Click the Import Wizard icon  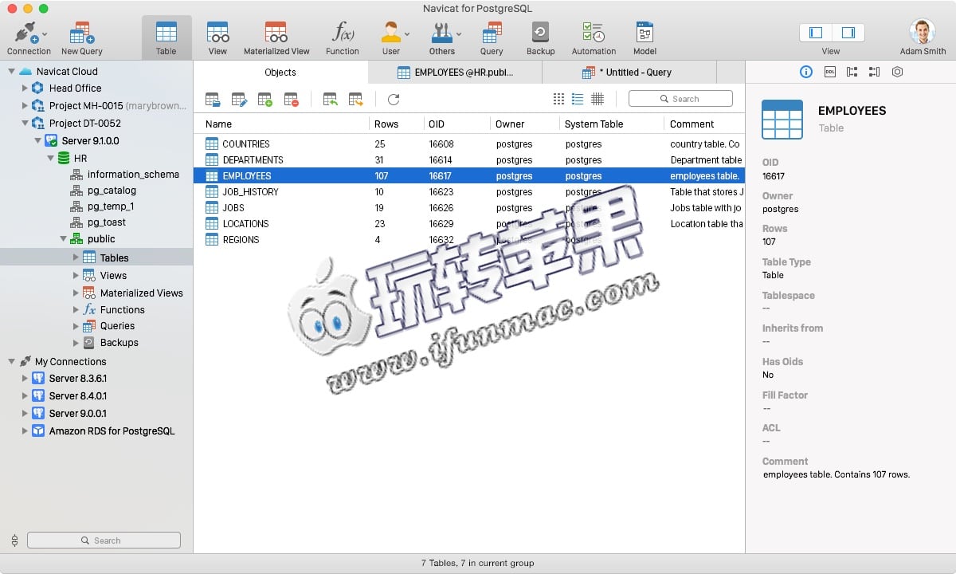pyautogui.click(x=330, y=100)
